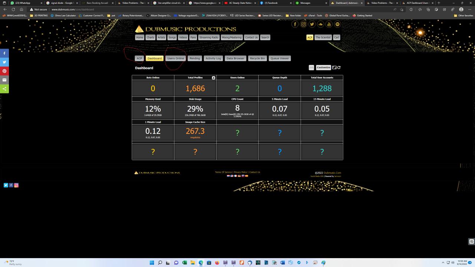This screenshot has width=475, height=267.
Task: Open the Charts nav item
Action: point(150,37)
